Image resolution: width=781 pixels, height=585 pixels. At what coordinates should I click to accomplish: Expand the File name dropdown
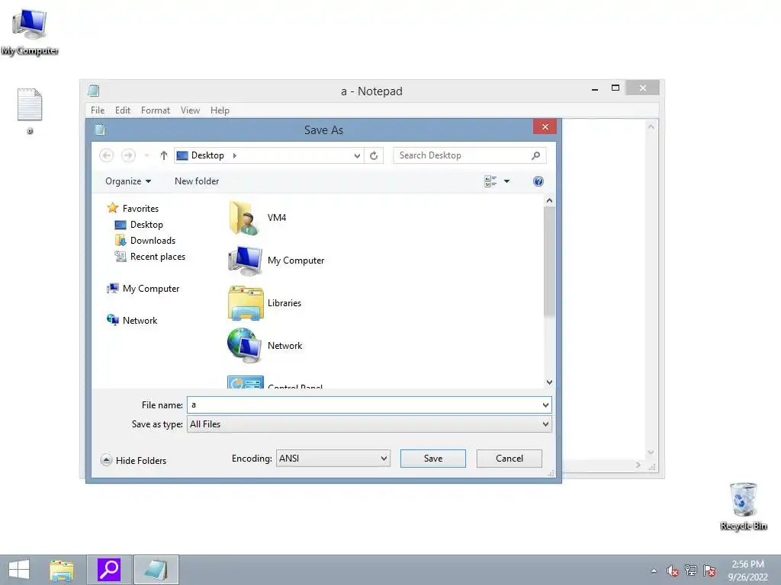click(545, 405)
